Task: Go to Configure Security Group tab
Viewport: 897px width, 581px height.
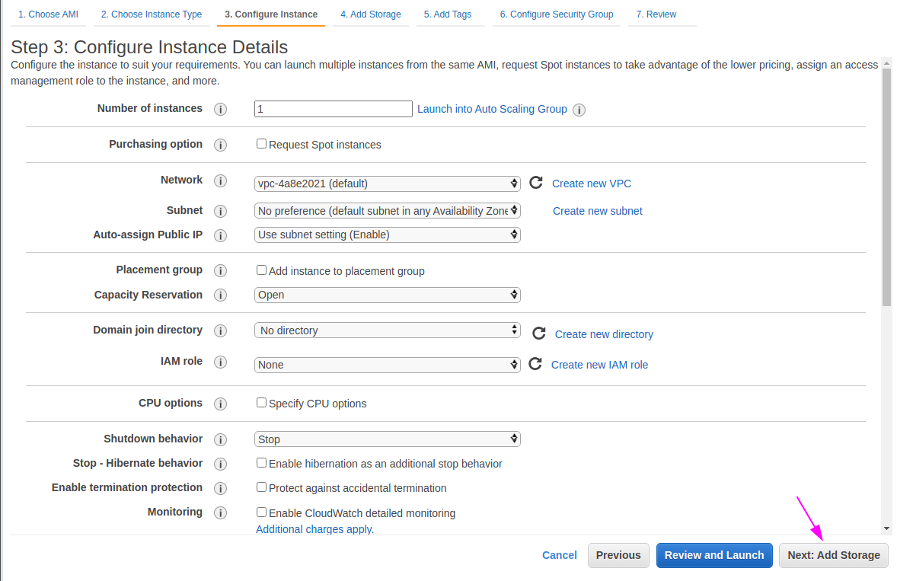Action: 556,14
